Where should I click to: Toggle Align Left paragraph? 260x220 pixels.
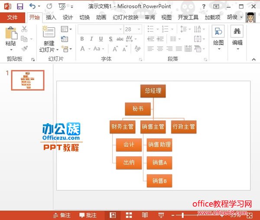pos(150,49)
